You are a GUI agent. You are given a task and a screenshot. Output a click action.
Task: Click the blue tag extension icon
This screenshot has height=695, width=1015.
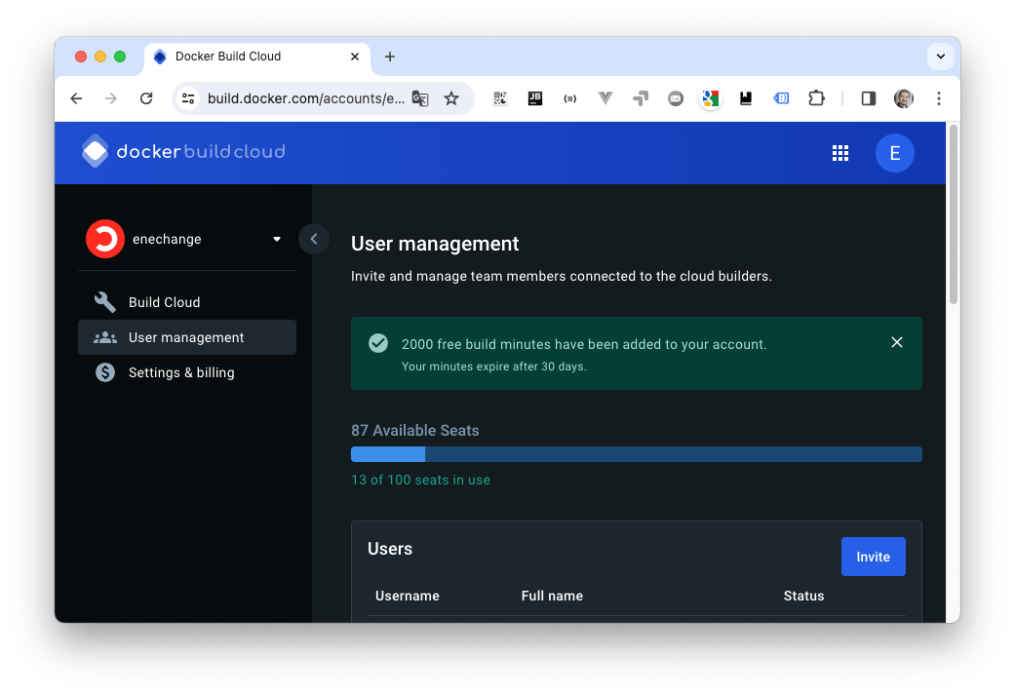pyautogui.click(x=781, y=98)
